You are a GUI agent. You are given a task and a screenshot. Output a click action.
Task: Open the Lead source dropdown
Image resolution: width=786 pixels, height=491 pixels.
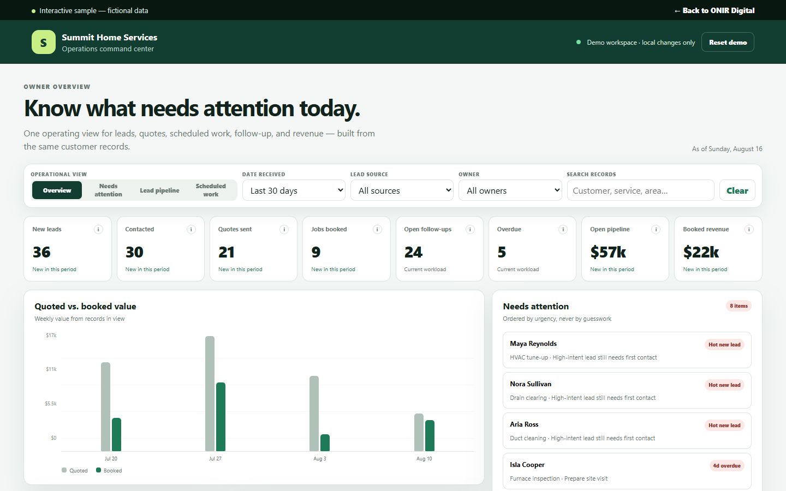[402, 190]
